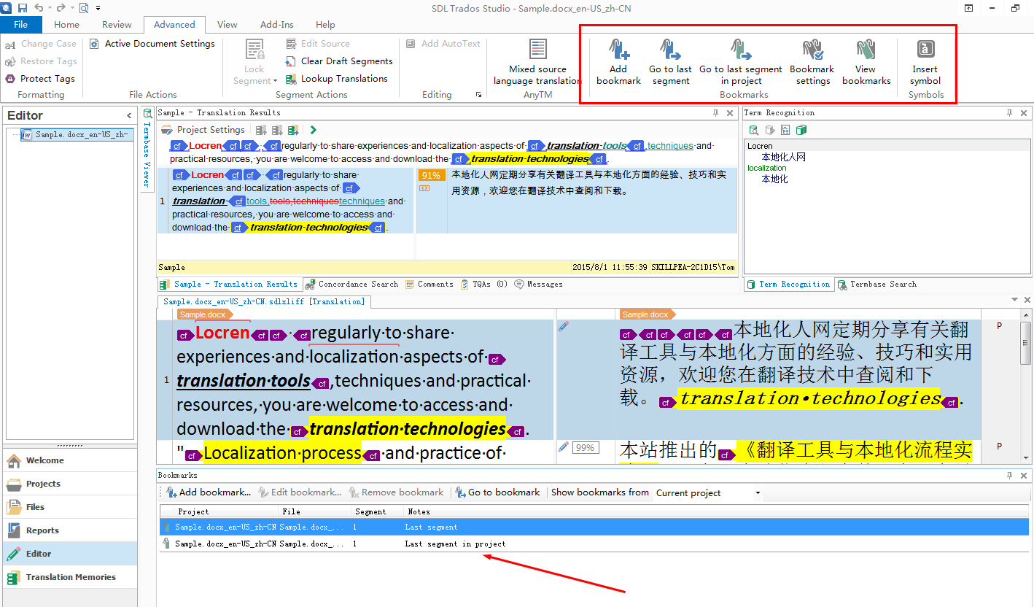The width and height of the screenshot is (1034, 607).
Task: Select the 'Last segment in project' bookmark row
Action: (594, 544)
